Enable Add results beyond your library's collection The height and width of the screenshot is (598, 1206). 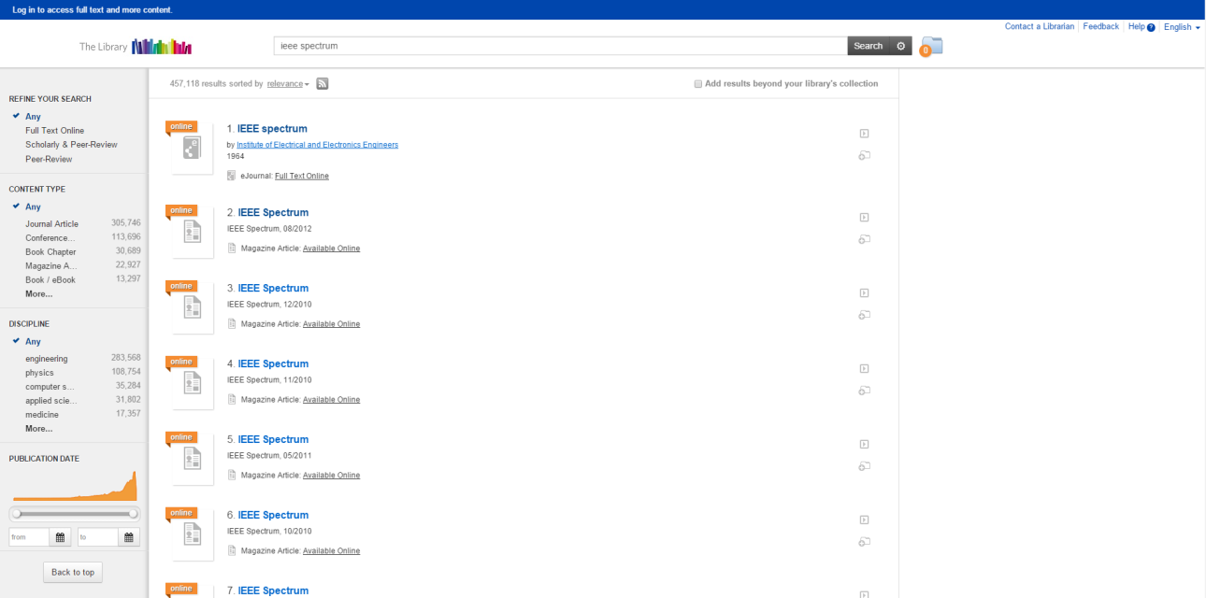click(x=697, y=84)
